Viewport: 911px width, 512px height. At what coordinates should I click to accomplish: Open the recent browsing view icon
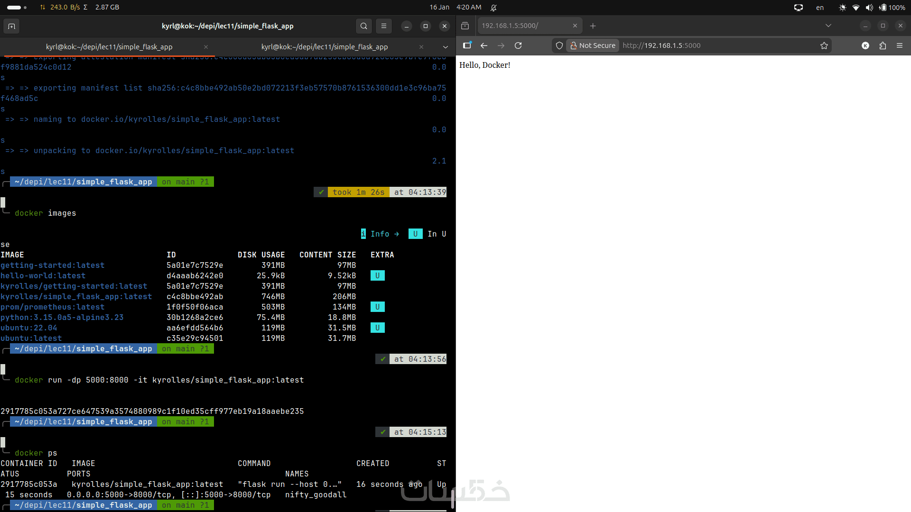465,26
